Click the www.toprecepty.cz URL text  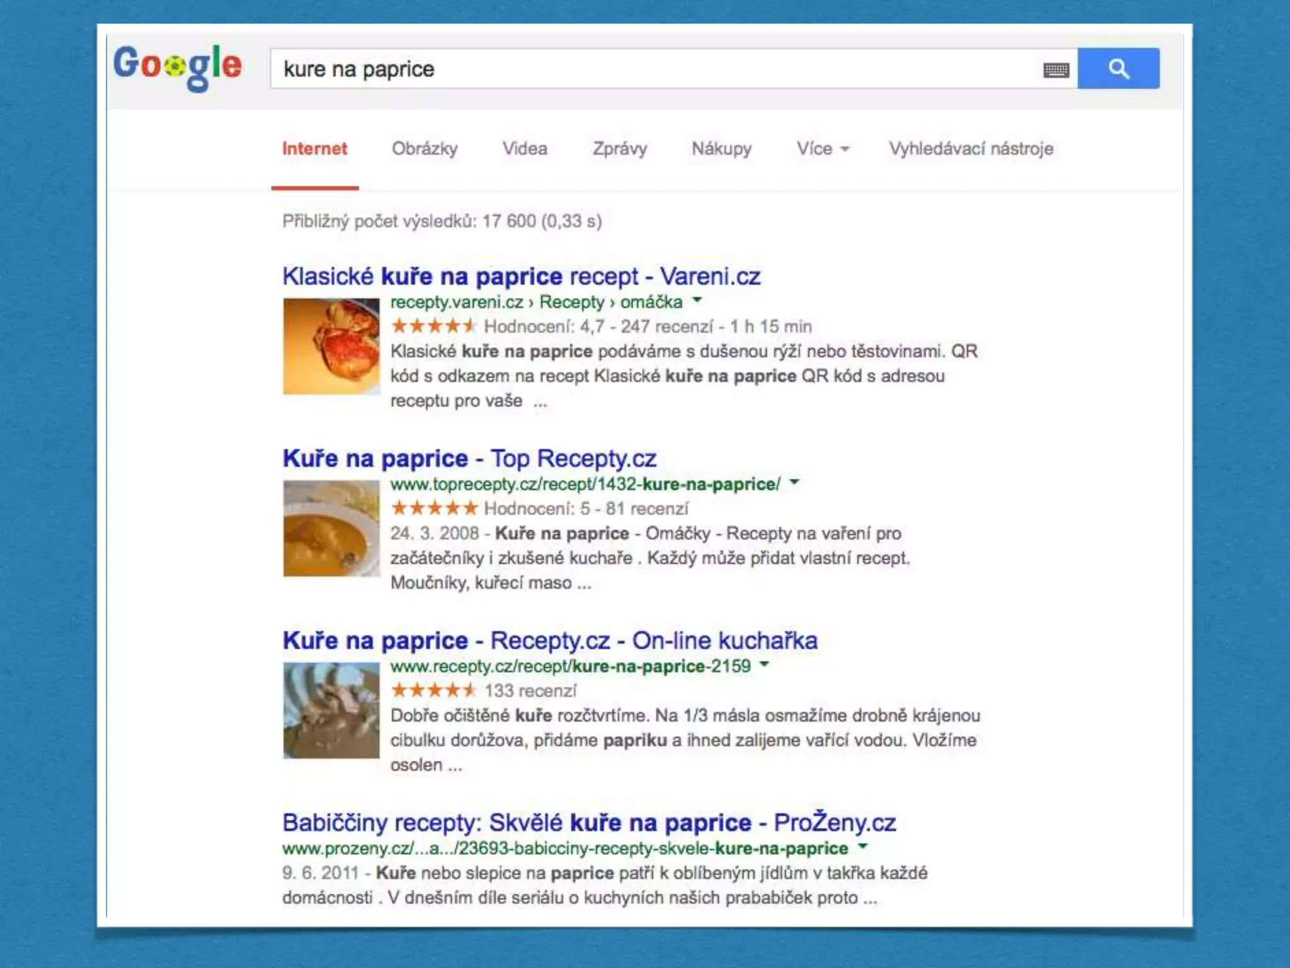[585, 484]
